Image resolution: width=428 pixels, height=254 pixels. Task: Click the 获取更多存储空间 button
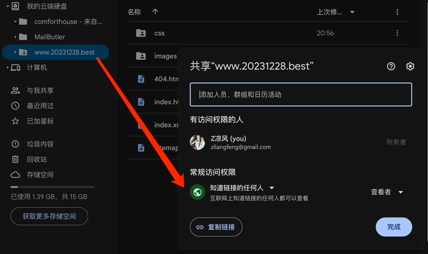click(x=49, y=216)
